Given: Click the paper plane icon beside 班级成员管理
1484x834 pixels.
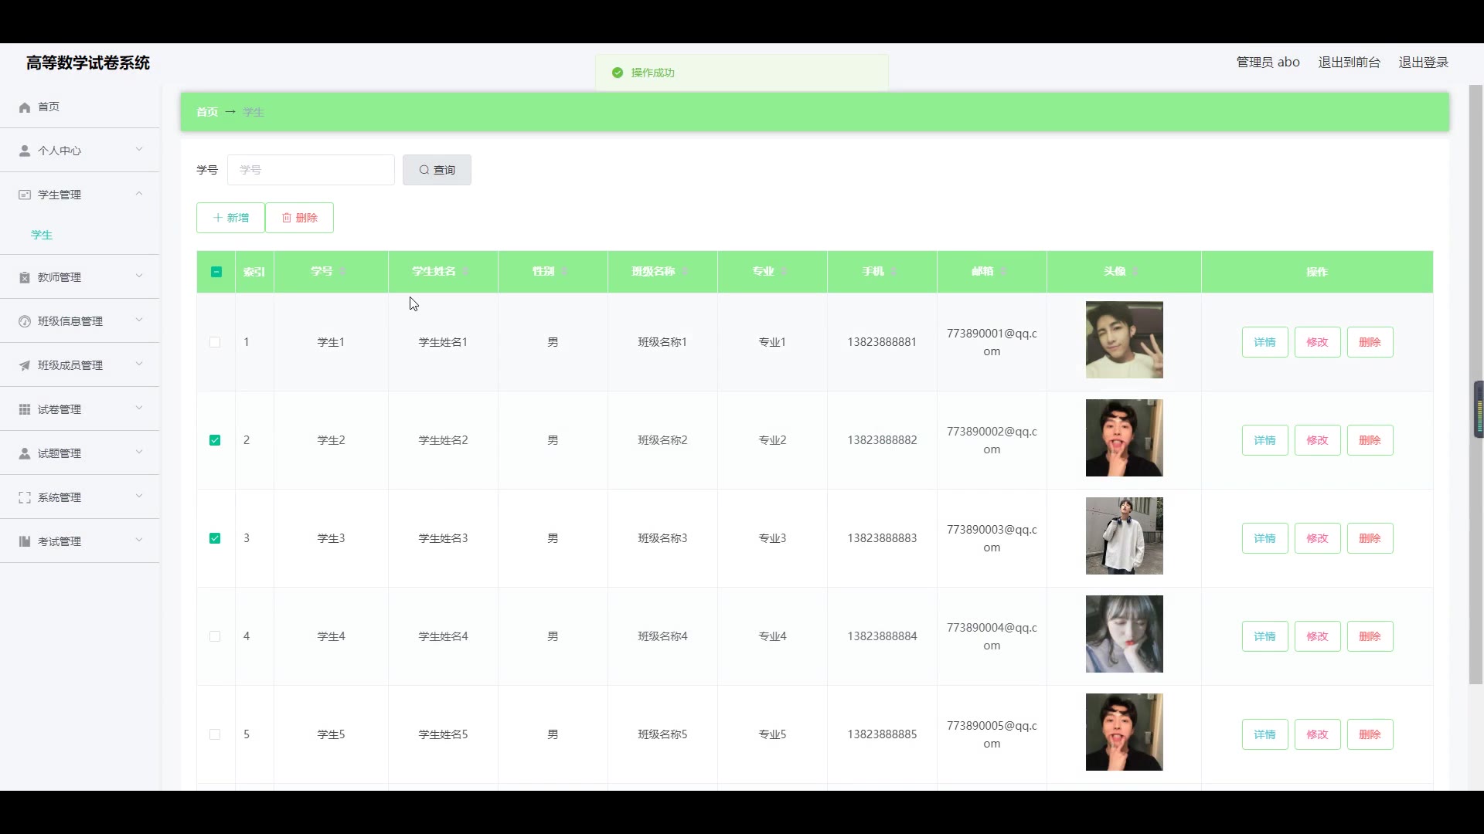Looking at the screenshot, I should click(25, 365).
